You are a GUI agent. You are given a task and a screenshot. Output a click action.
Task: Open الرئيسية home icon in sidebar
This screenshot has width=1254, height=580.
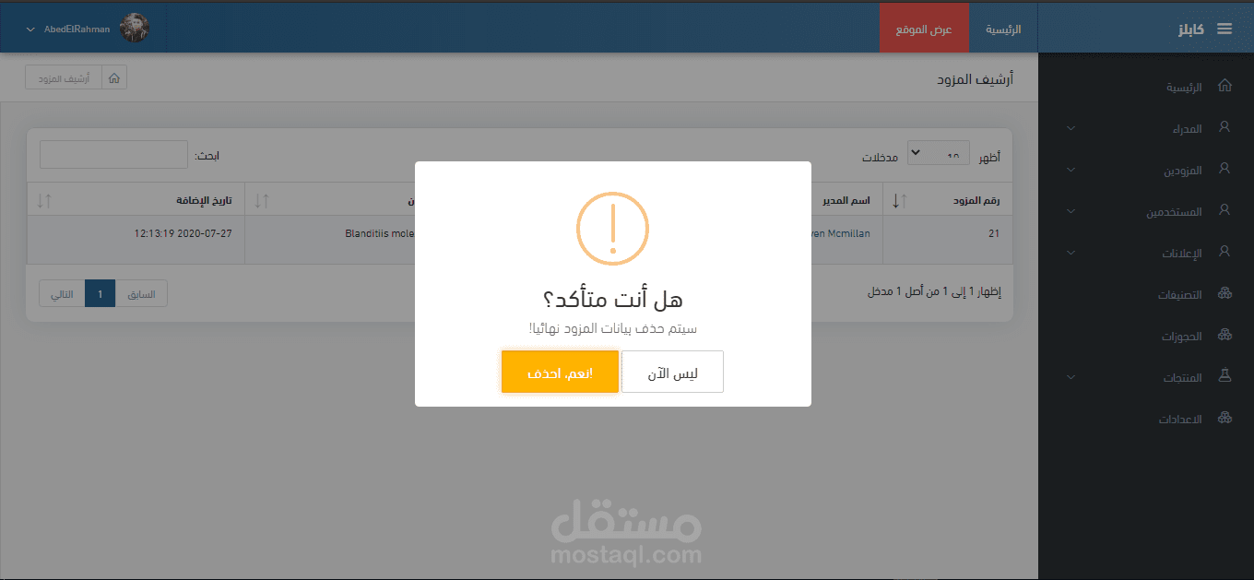(1224, 86)
